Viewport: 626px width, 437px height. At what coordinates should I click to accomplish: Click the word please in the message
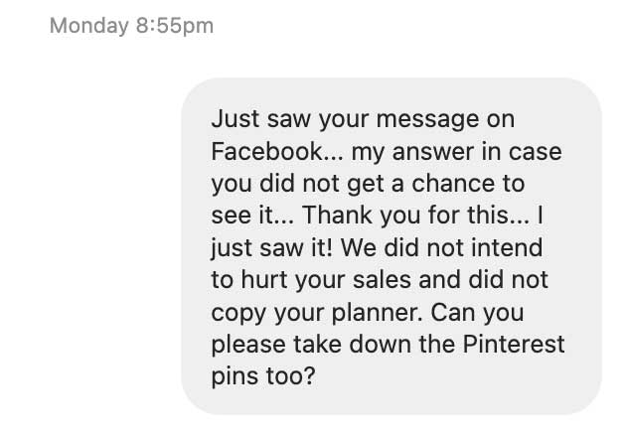pyautogui.click(x=248, y=346)
